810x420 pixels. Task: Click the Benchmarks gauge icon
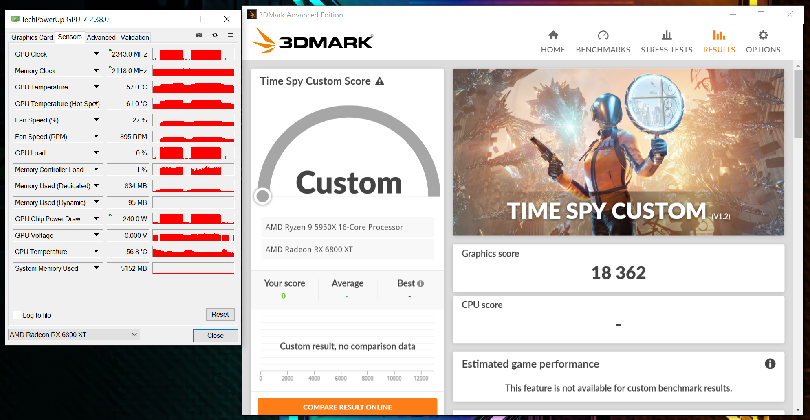603,35
